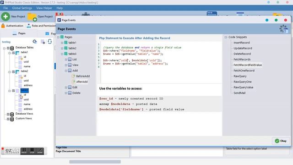Click the table configuration icon beside testing

(43, 42)
